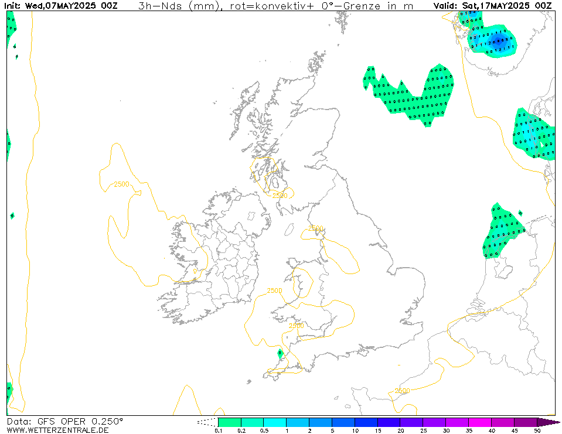Select the purple 20–25 mm legend swatch
The width and height of the screenshot is (562, 434).
click(x=412, y=422)
